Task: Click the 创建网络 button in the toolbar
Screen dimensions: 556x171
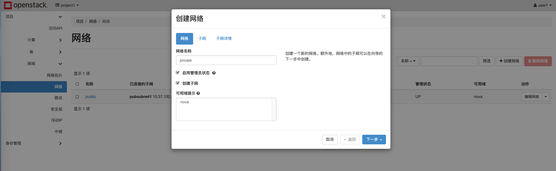Action: [509, 61]
